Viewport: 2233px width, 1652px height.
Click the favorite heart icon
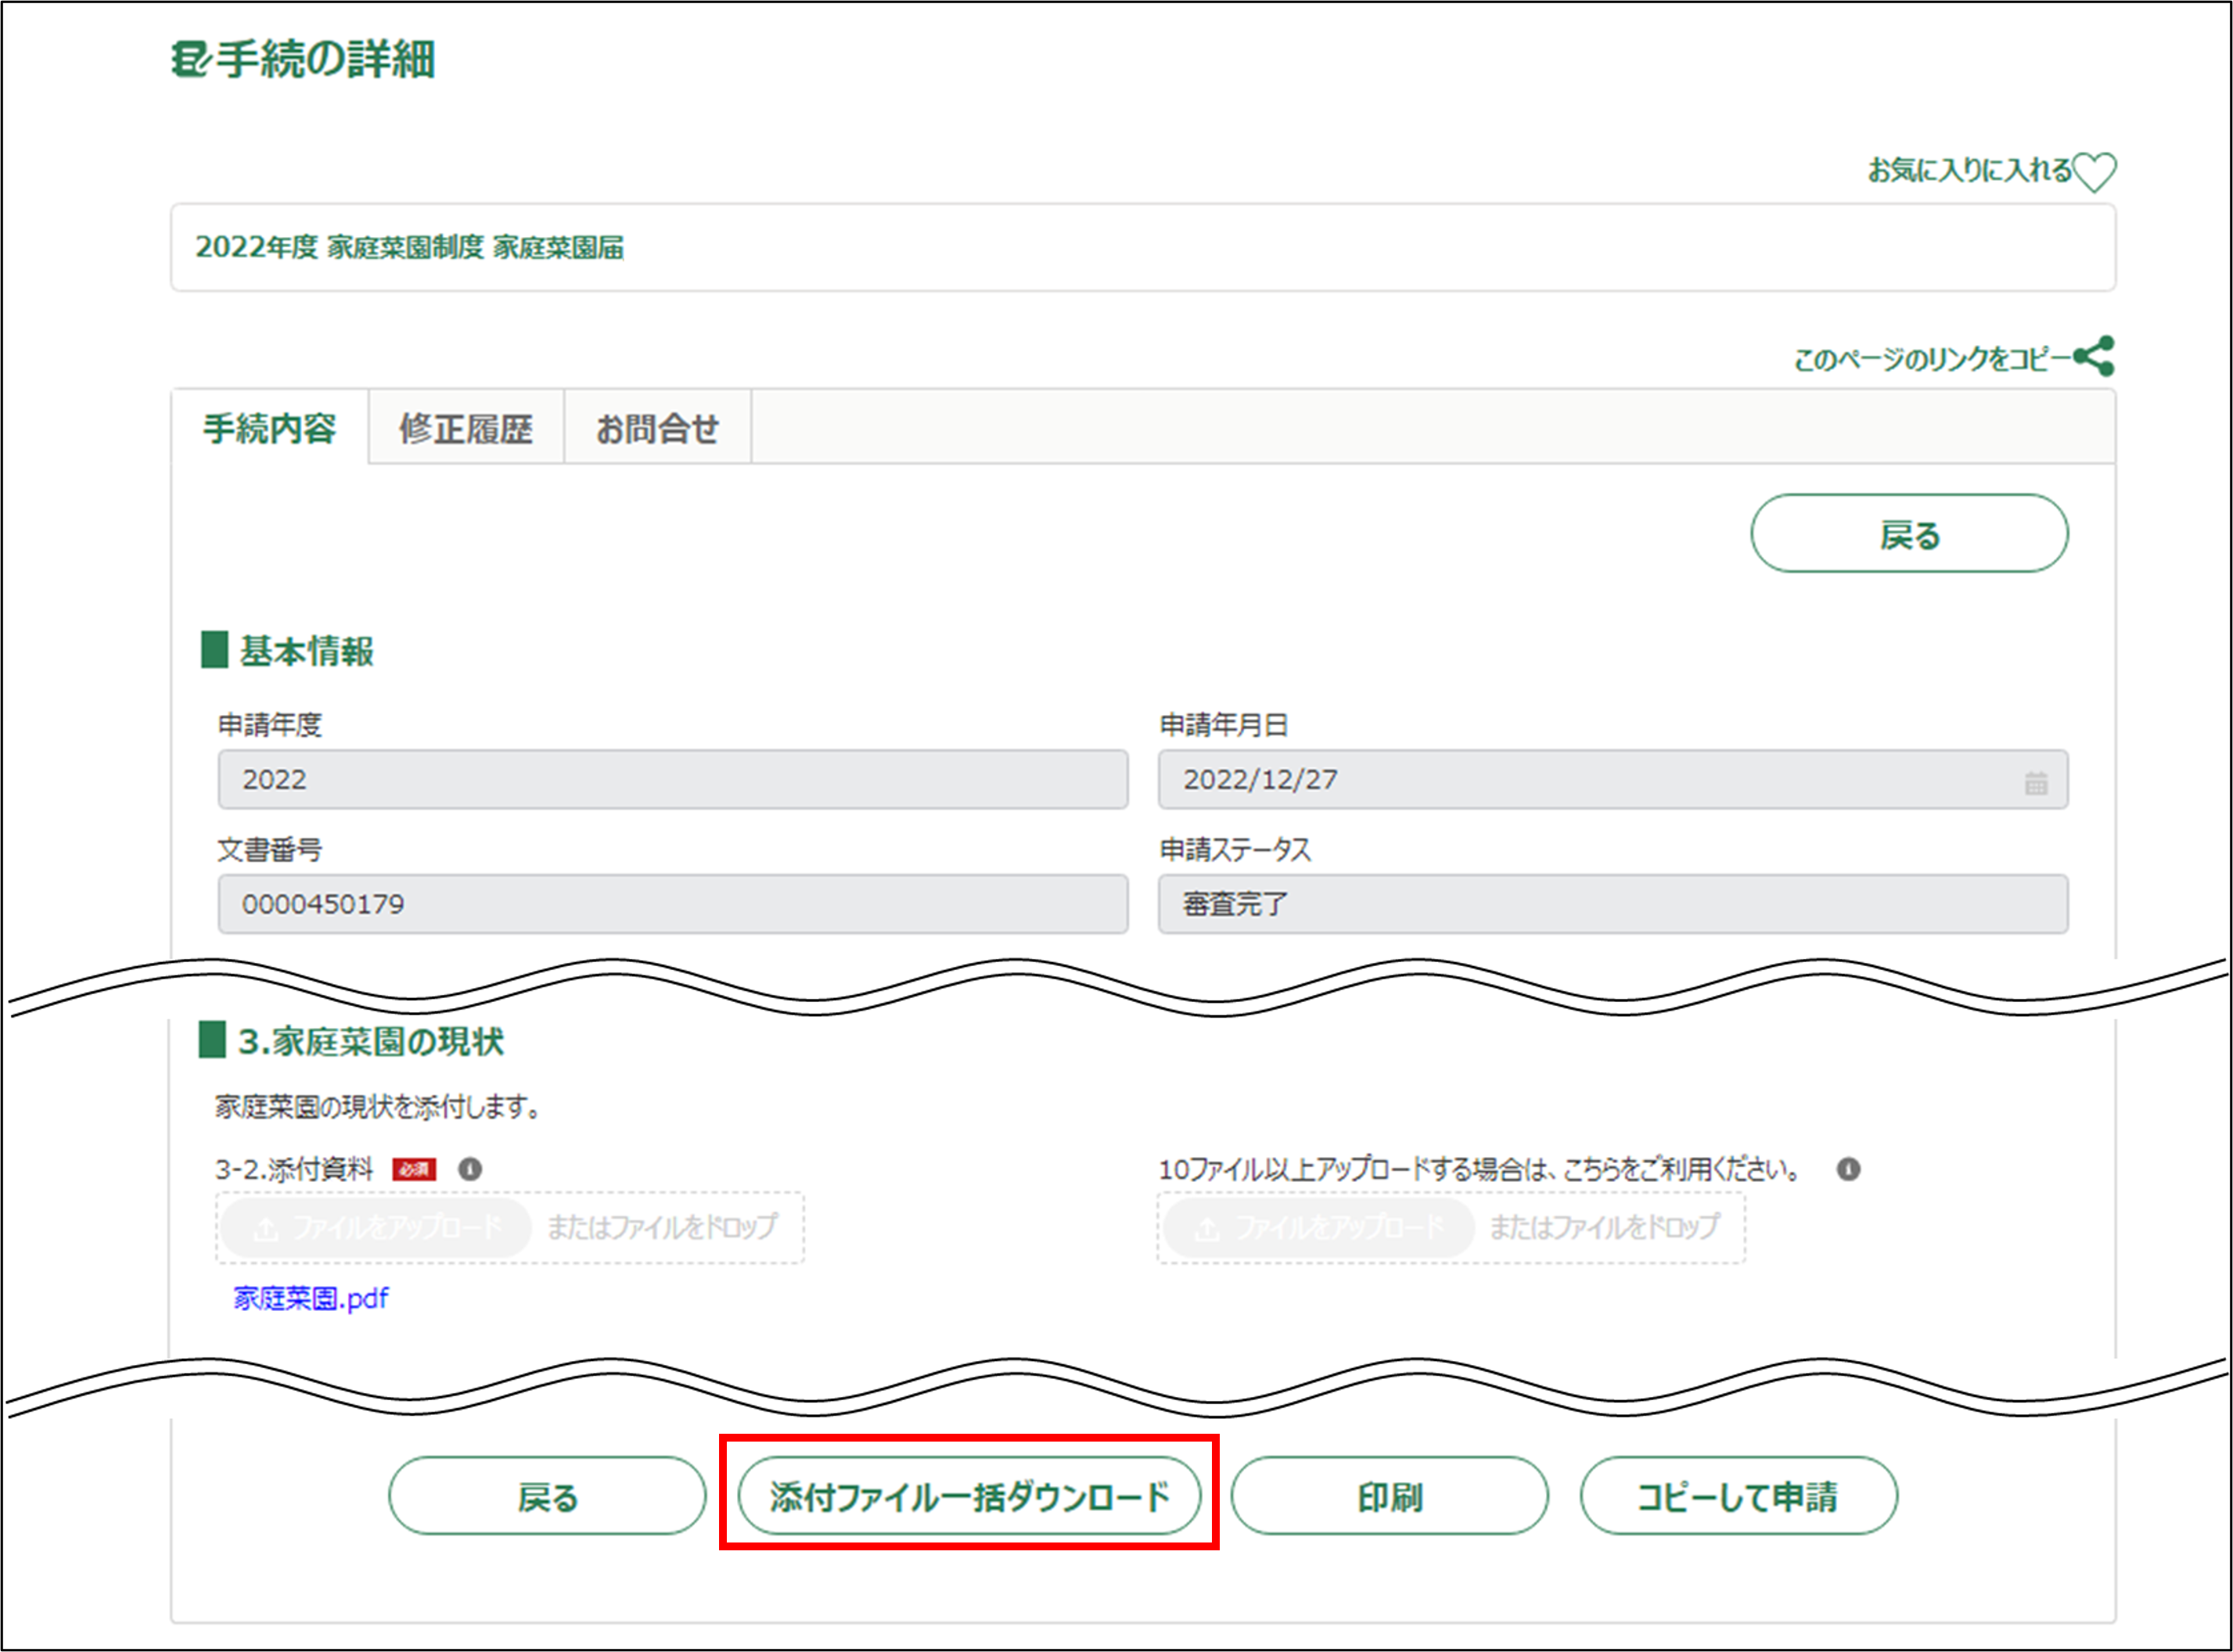tap(2094, 172)
